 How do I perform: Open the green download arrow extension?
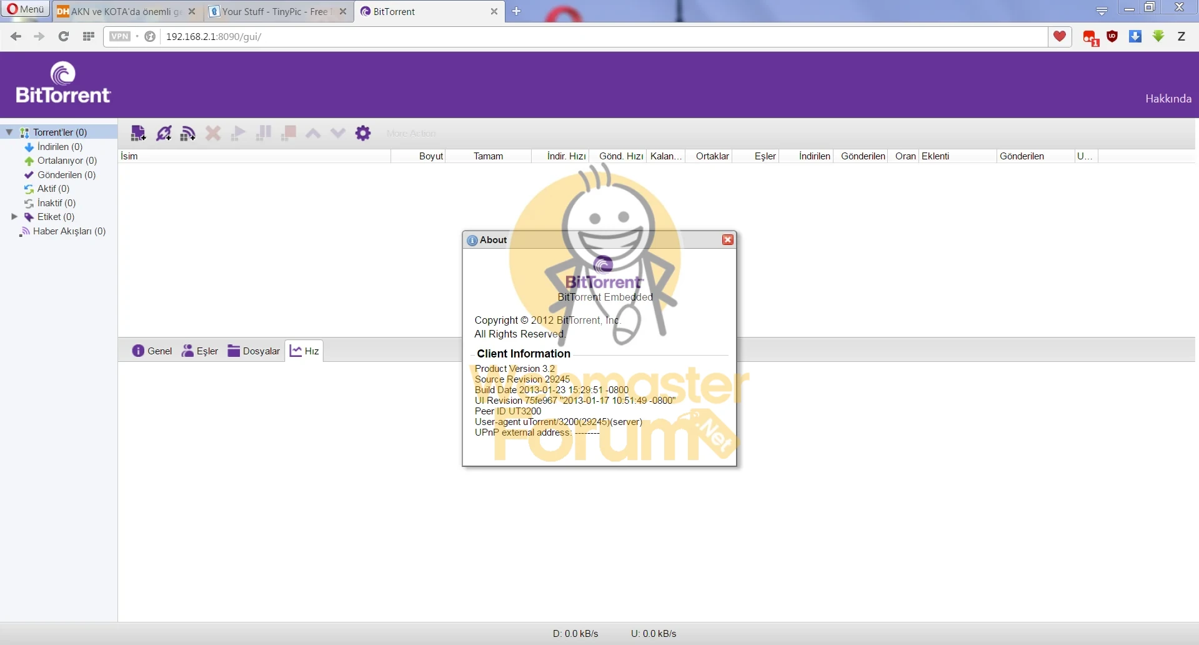(1158, 36)
